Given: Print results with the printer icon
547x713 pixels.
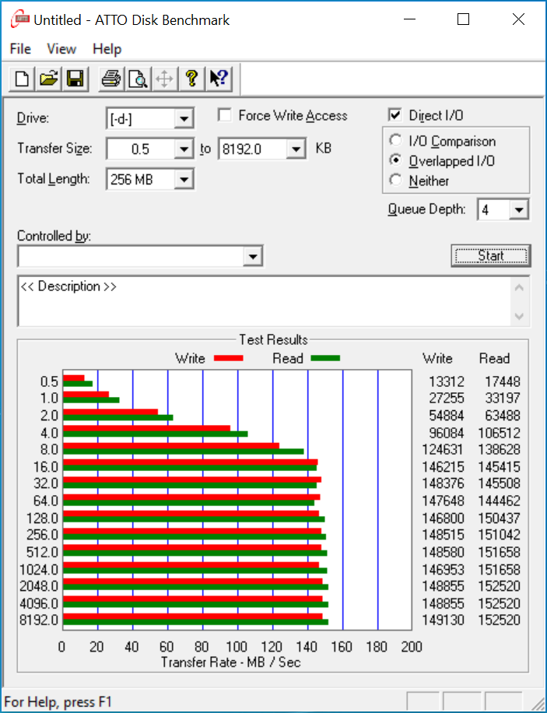Looking at the screenshot, I should point(111,79).
